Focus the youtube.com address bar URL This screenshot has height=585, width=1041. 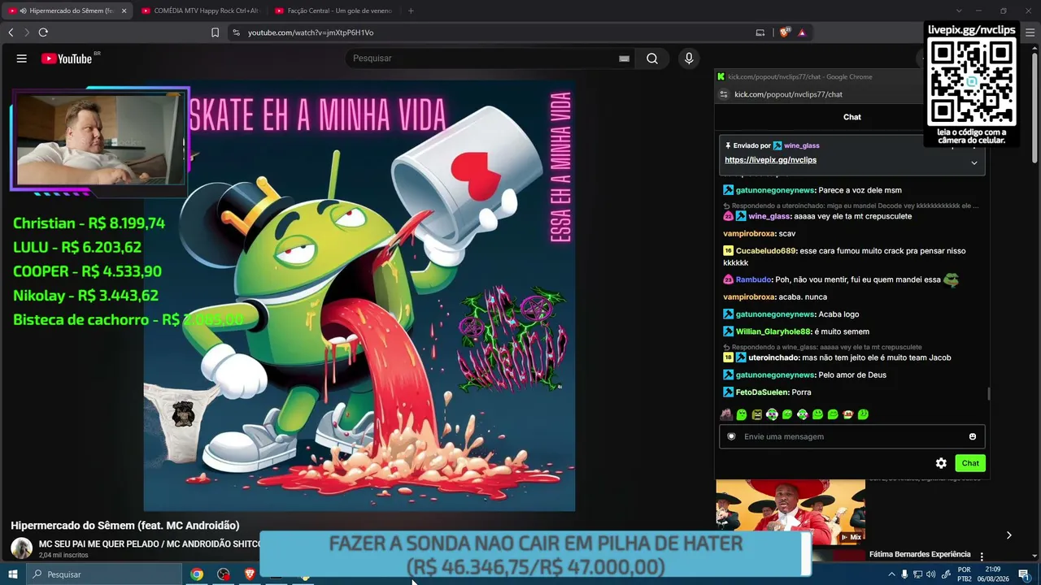[x=311, y=32]
